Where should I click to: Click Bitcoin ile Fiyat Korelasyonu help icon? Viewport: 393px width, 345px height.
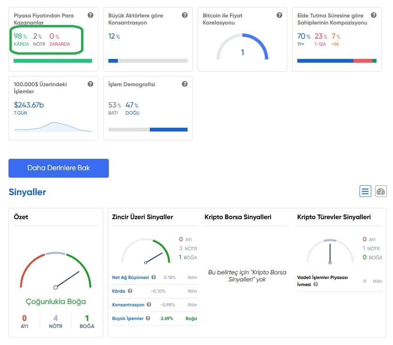pyautogui.click(x=279, y=16)
